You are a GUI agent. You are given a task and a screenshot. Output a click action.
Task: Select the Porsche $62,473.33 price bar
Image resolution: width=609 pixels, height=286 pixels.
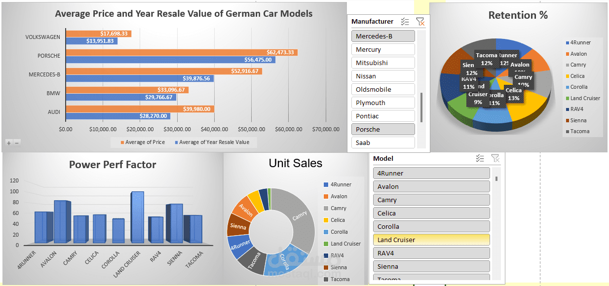pos(182,52)
